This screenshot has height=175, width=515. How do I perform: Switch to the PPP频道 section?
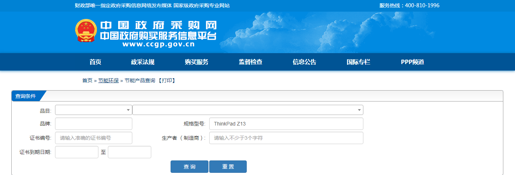[x=412, y=62]
